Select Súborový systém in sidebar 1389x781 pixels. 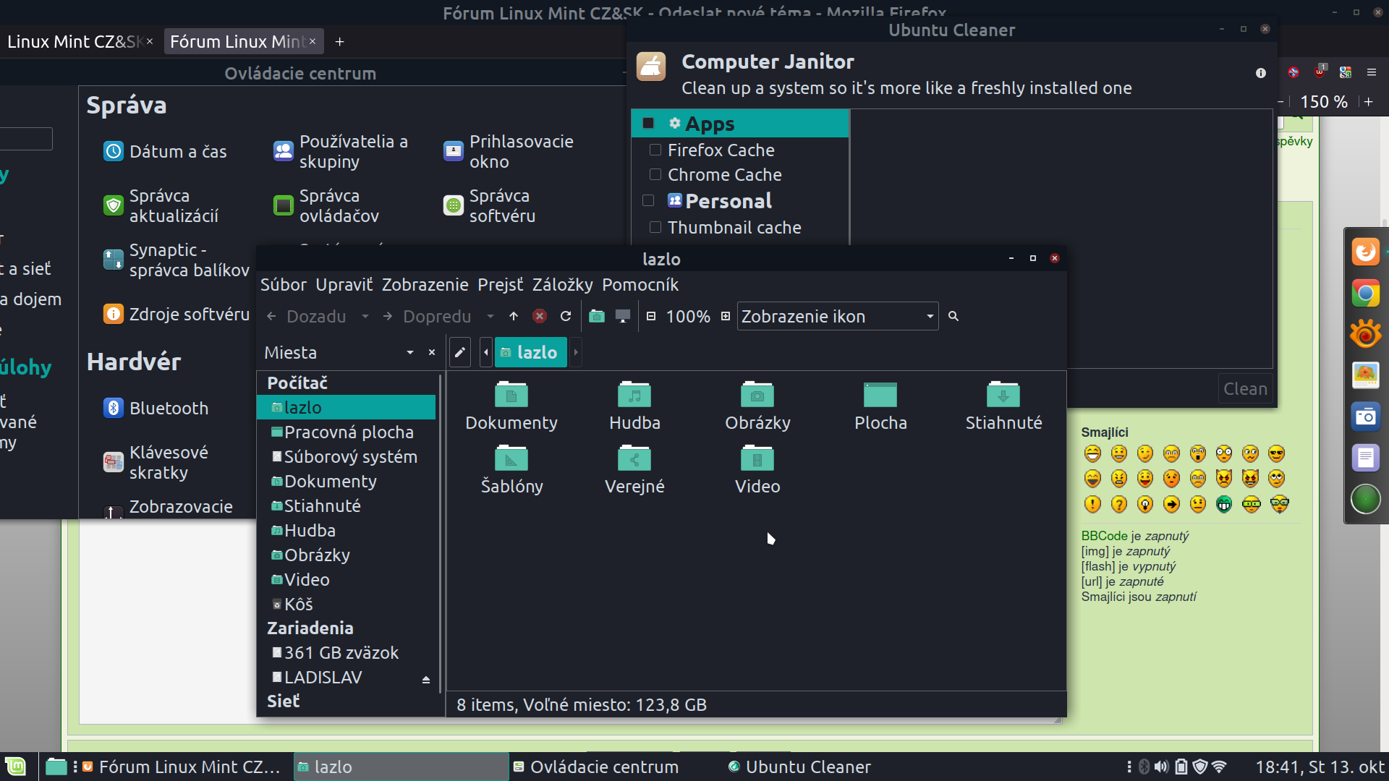[x=350, y=457]
